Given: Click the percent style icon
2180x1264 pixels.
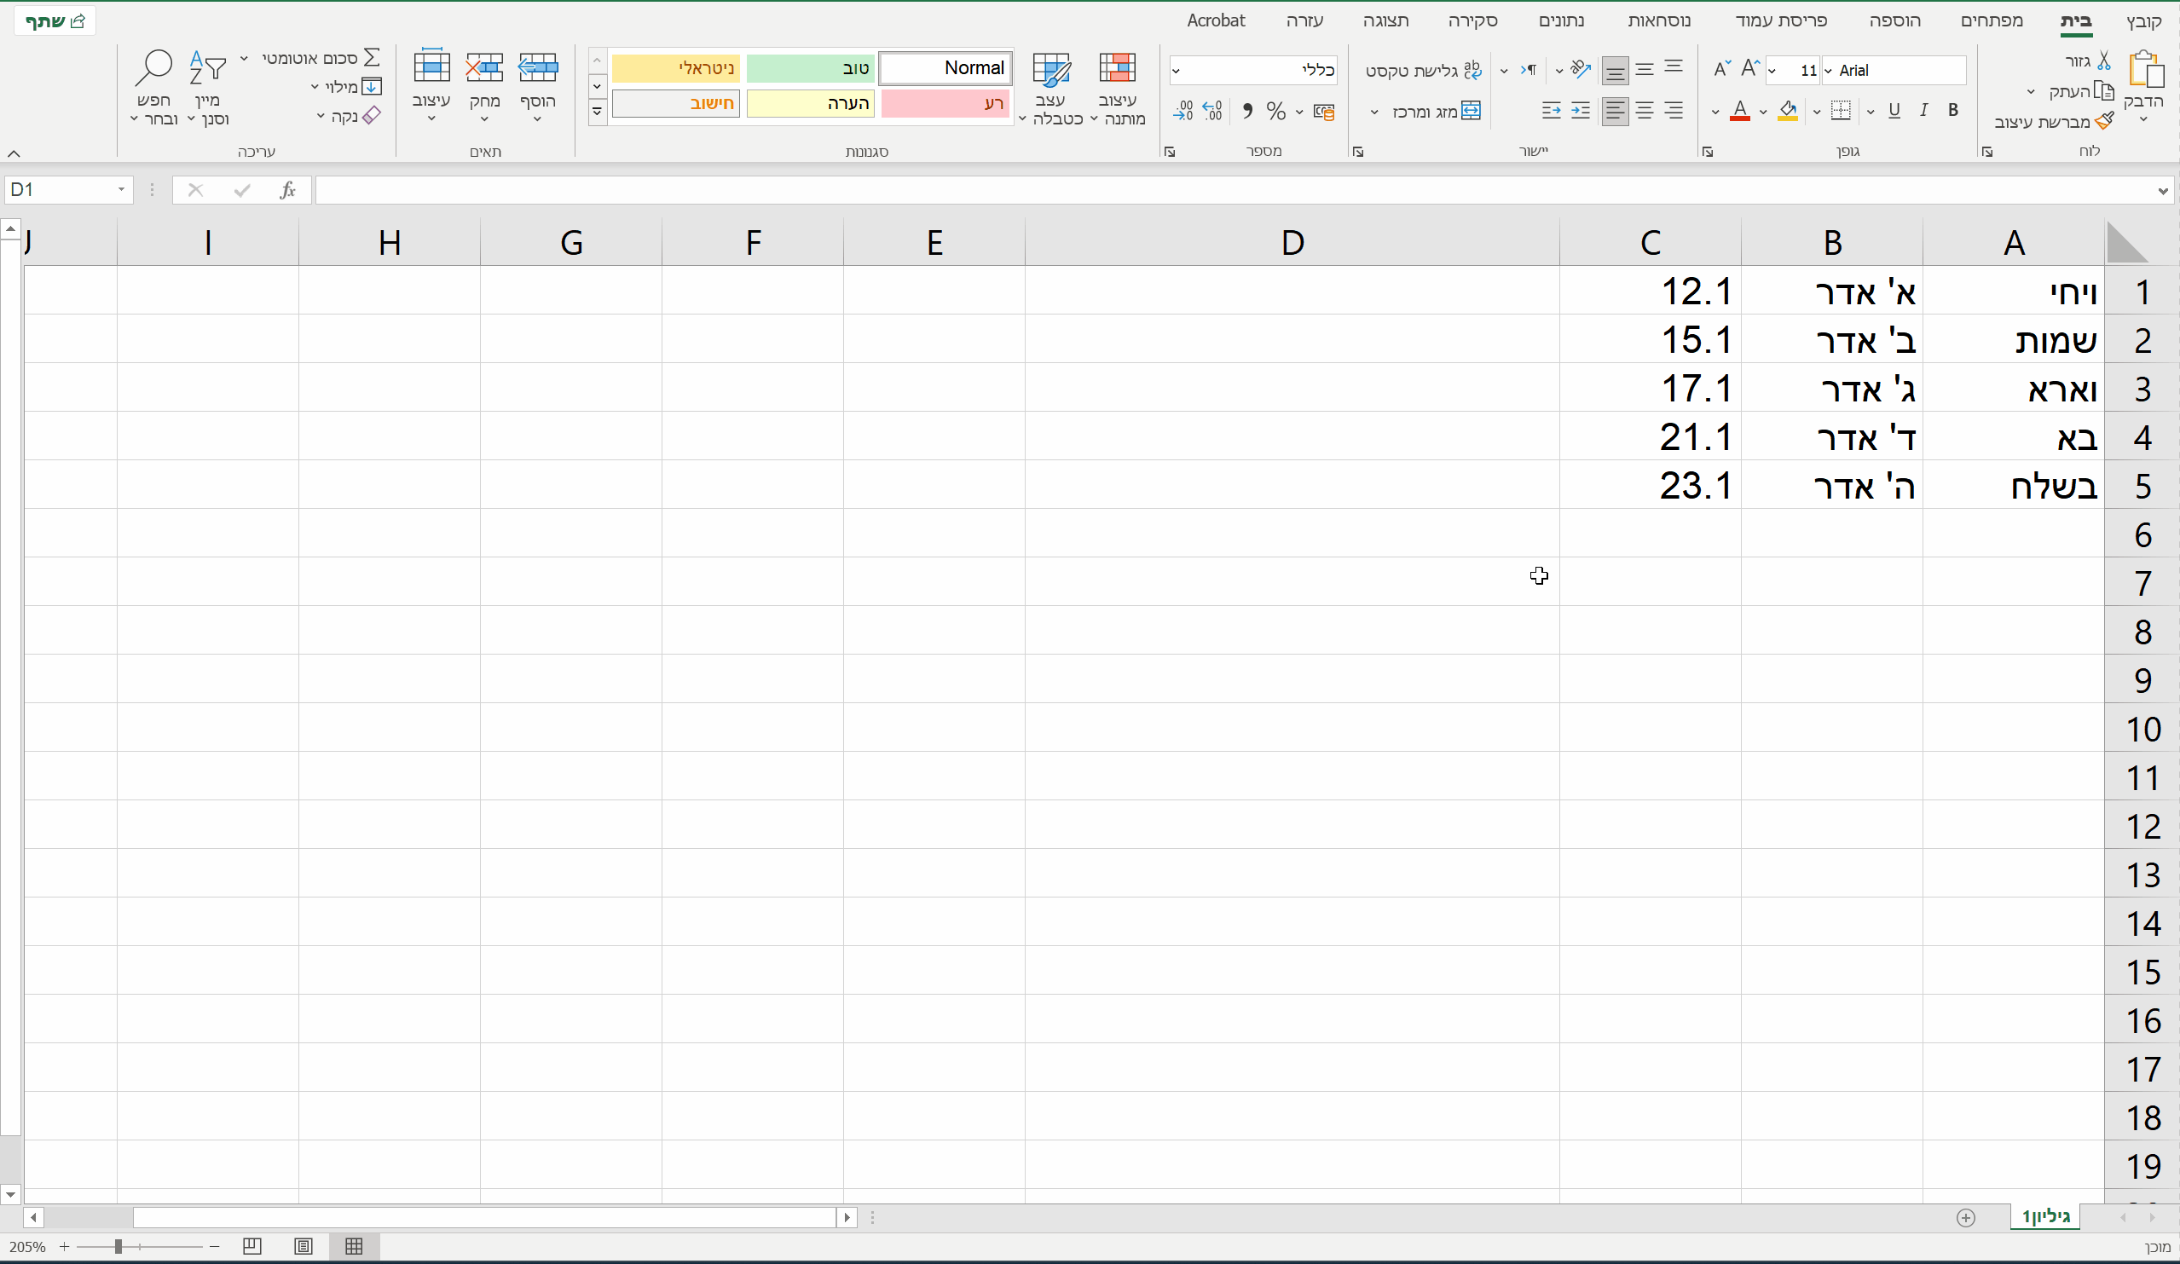Looking at the screenshot, I should click(1275, 111).
